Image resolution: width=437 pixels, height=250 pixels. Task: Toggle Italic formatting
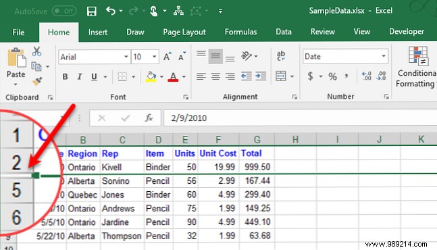(80, 76)
